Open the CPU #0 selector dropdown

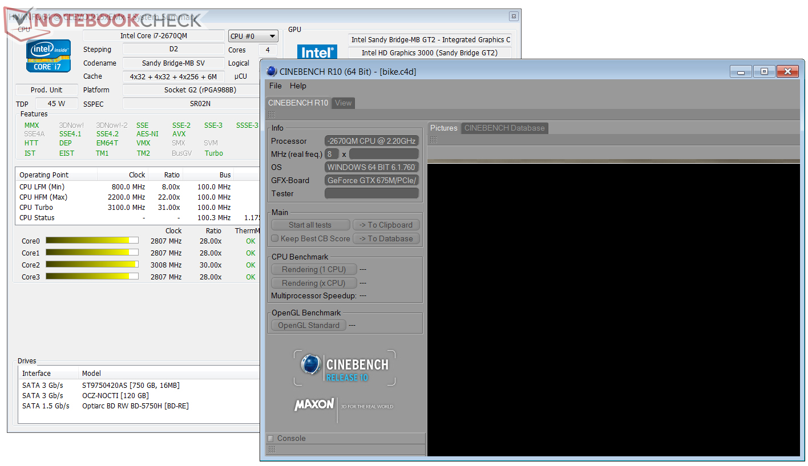click(x=253, y=36)
